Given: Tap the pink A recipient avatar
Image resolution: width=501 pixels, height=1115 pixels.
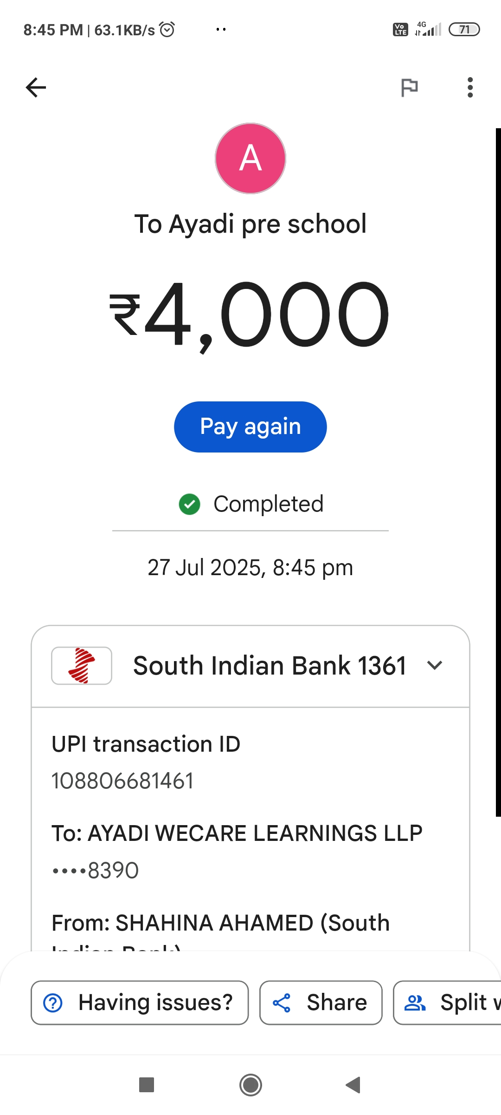Looking at the screenshot, I should pyautogui.click(x=250, y=158).
